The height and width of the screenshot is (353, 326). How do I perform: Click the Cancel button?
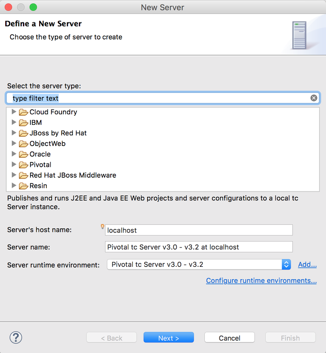230,338
